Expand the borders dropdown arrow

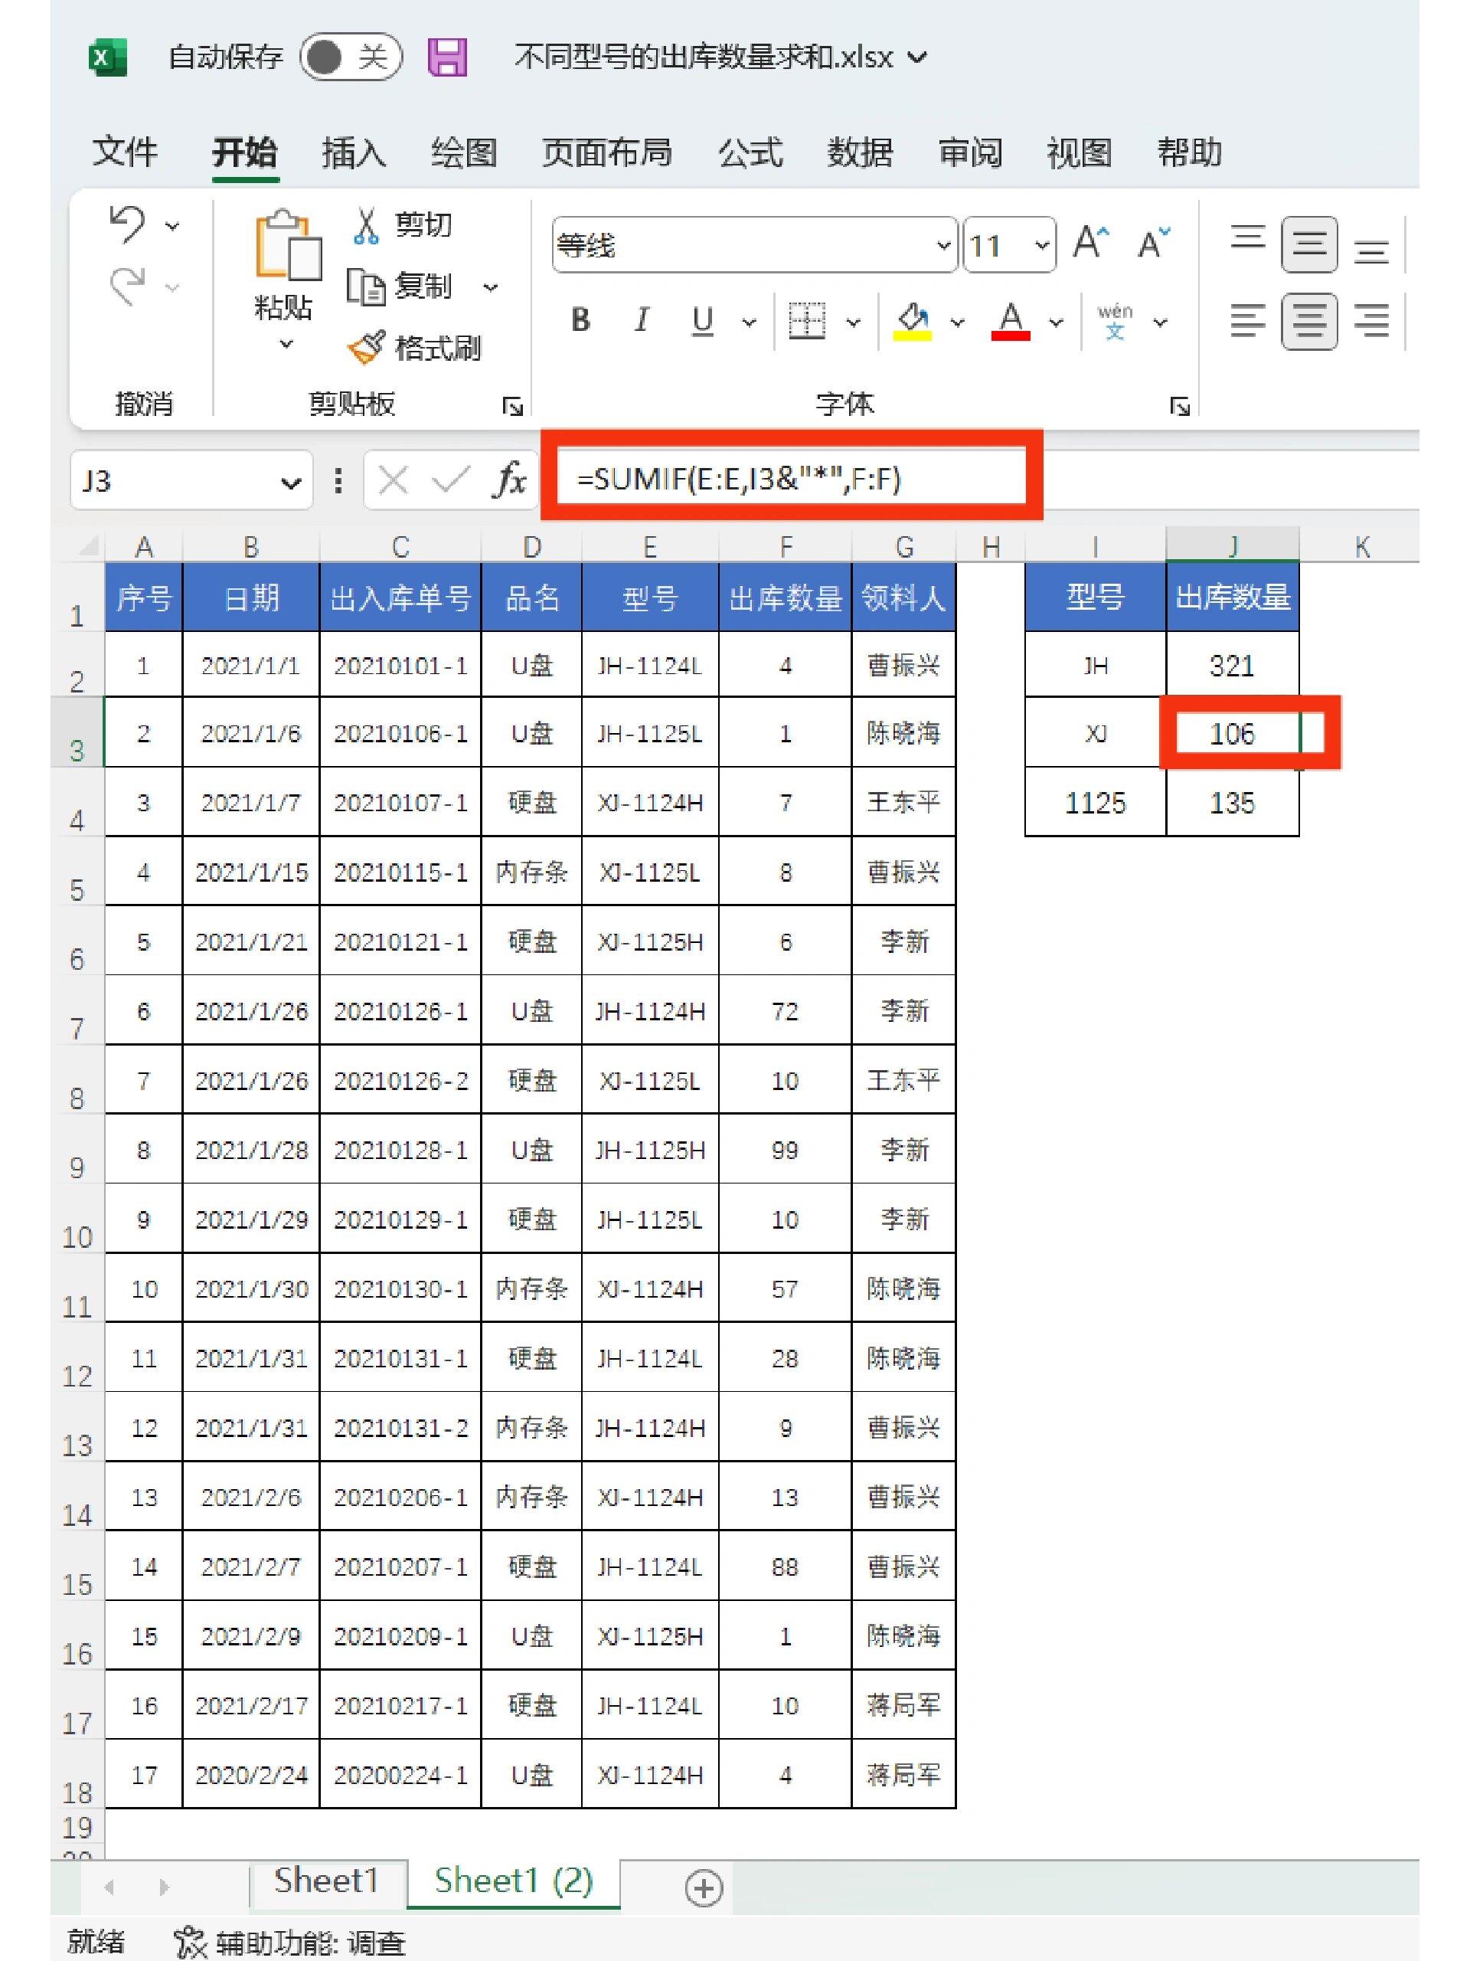point(854,322)
